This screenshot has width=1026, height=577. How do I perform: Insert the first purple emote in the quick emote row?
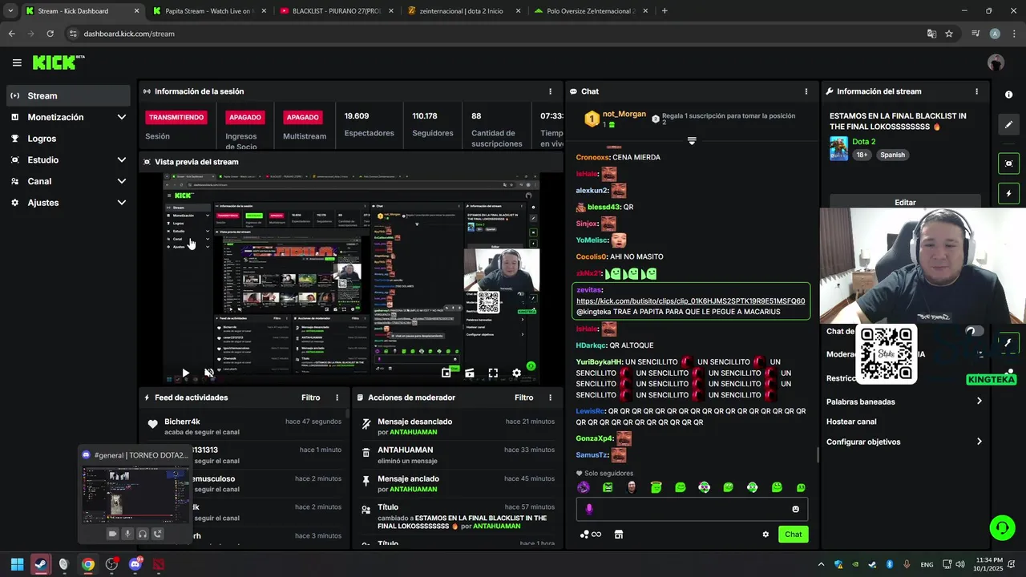(584, 487)
